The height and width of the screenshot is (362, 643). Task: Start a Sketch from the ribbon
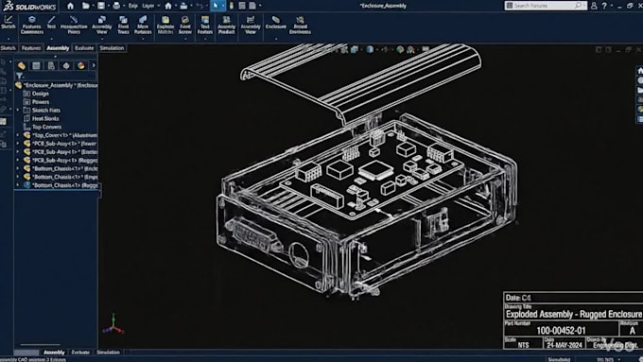pos(9,23)
